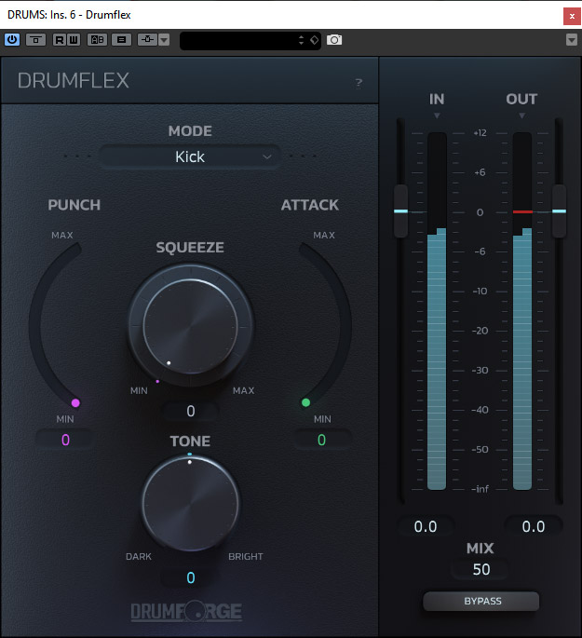Click the Tone knob
This screenshot has height=638, width=582.
[190, 504]
